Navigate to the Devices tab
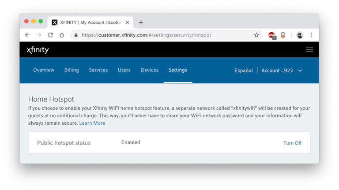 pos(150,70)
